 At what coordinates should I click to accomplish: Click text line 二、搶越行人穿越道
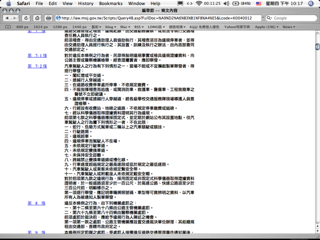click(x=84, y=80)
